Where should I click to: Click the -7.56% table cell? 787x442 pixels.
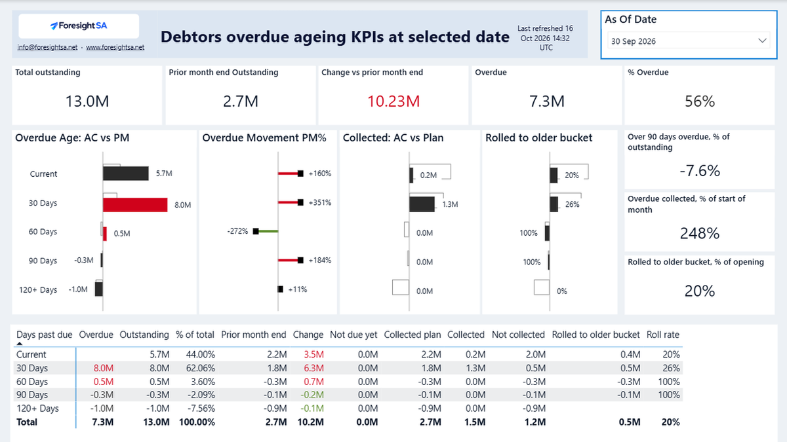click(x=201, y=409)
